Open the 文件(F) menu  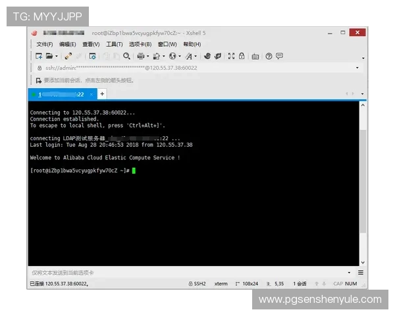coord(45,44)
